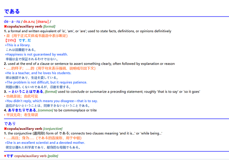
Task: Click the [polite] label at the bottom
Action: tap(53, 156)
